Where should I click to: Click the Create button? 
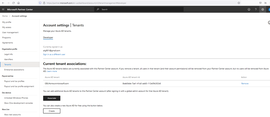click(52, 111)
